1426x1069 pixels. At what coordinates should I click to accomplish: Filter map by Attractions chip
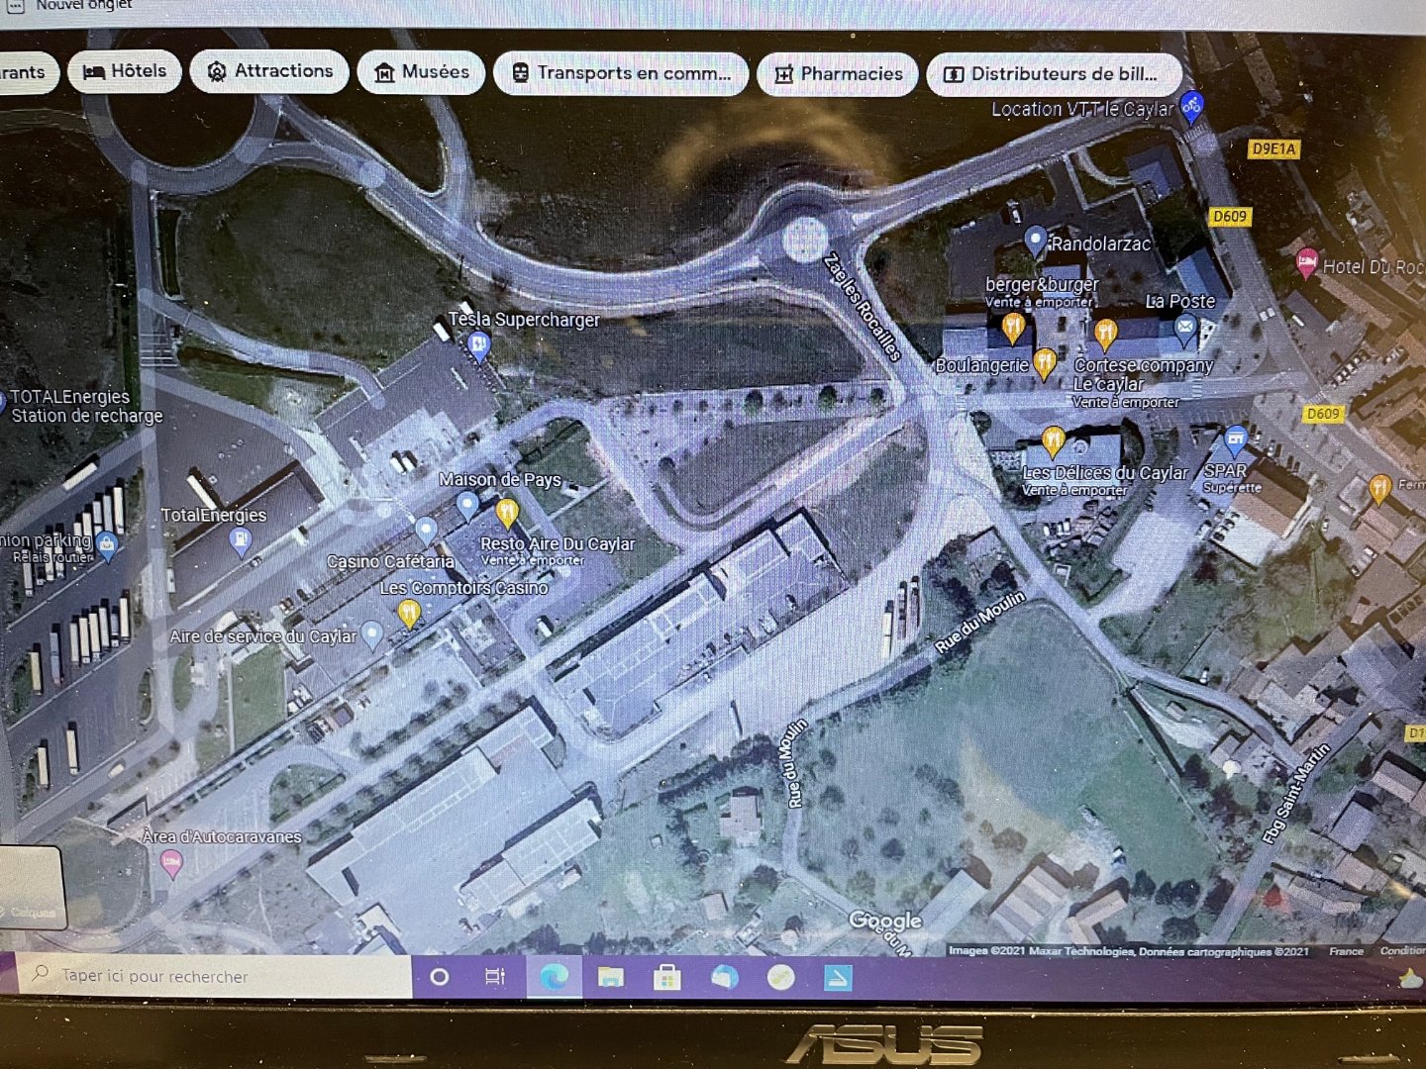pyautogui.click(x=270, y=71)
